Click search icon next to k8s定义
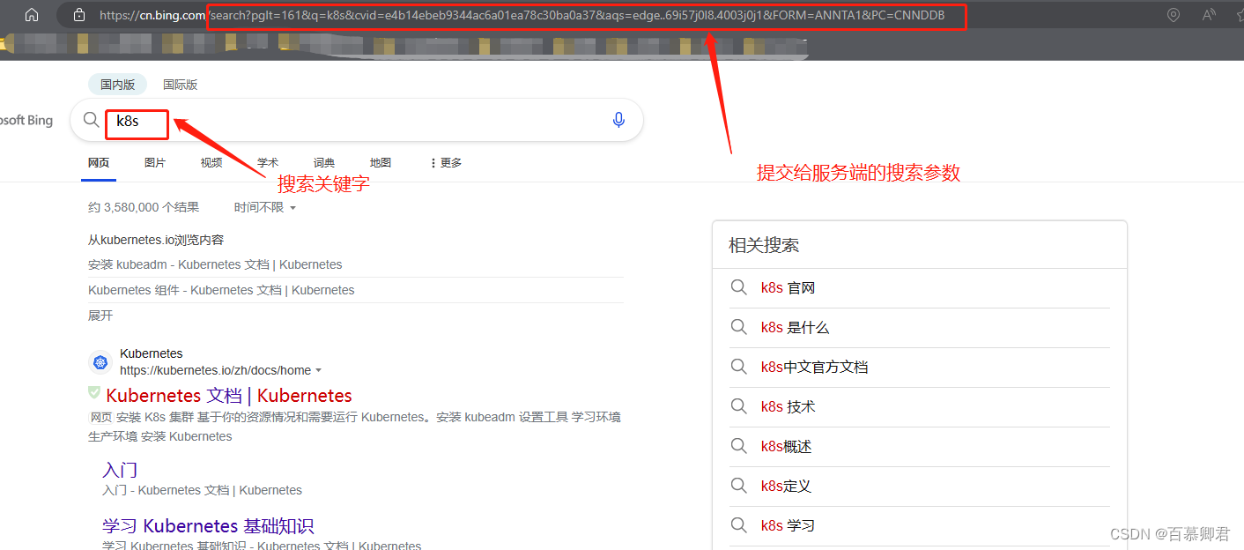This screenshot has width=1244, height=550. (x=739, y=486)
